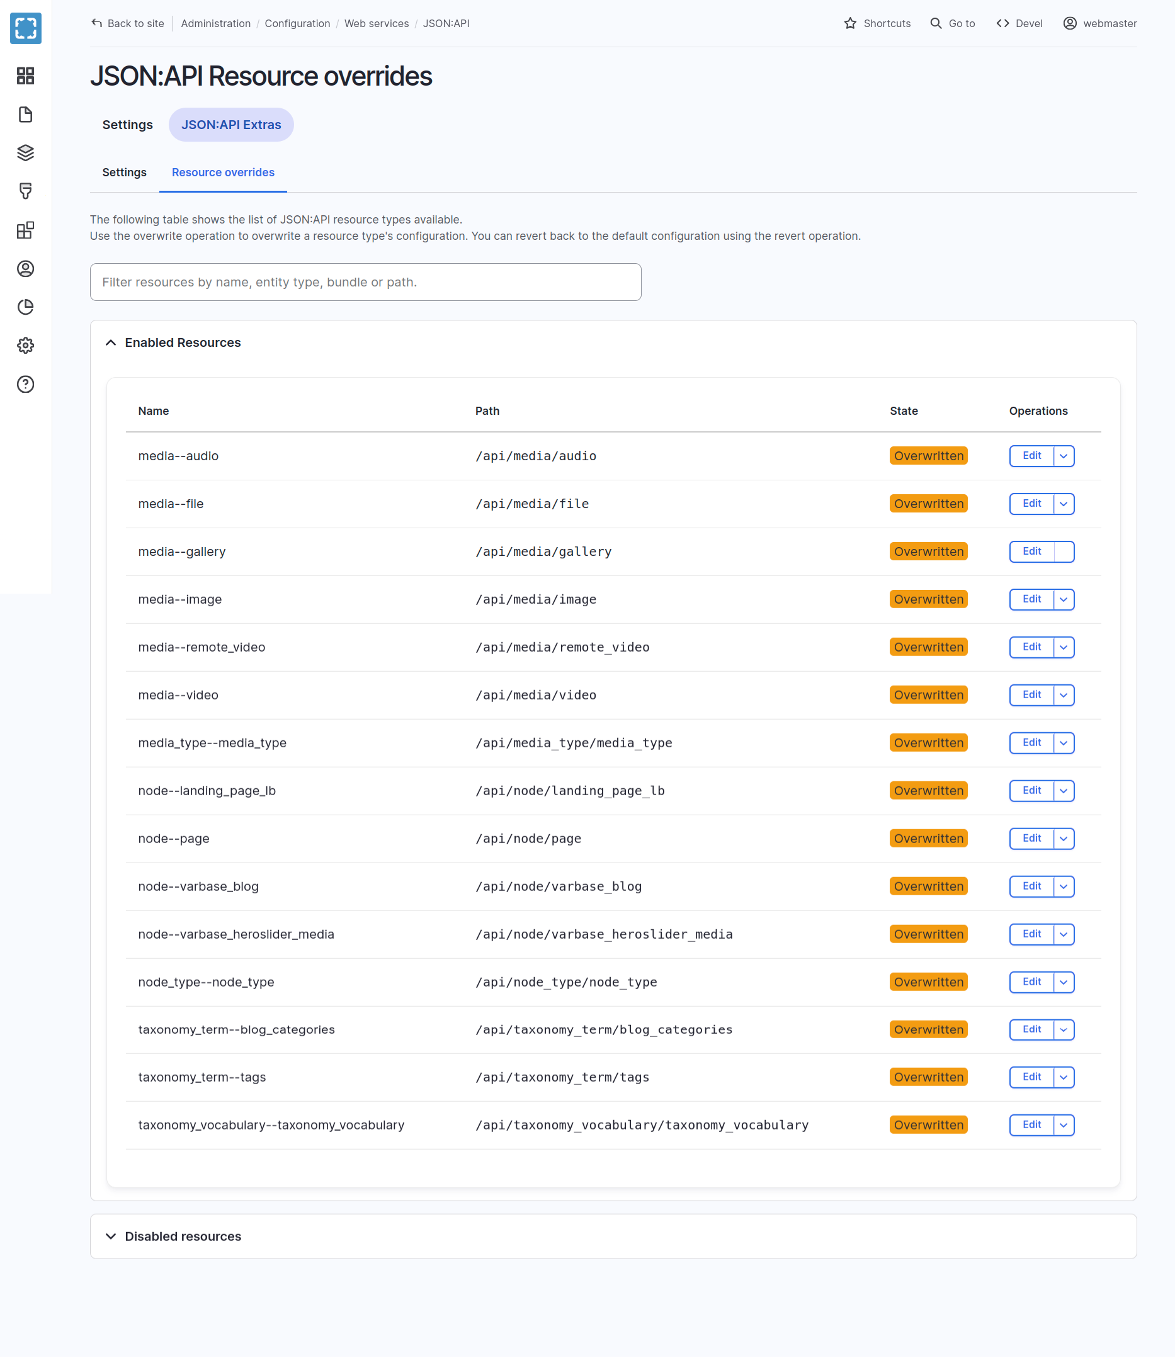Click Back to site link
Image resolution: width=1175 pixels, height=1358 pixels.
128,23
